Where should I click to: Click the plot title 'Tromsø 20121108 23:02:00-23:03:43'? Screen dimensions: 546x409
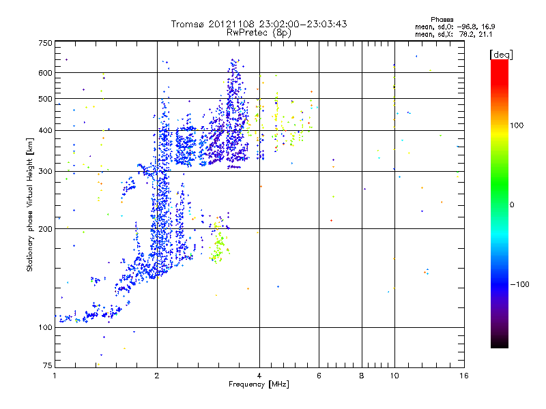tap(259, 24)
